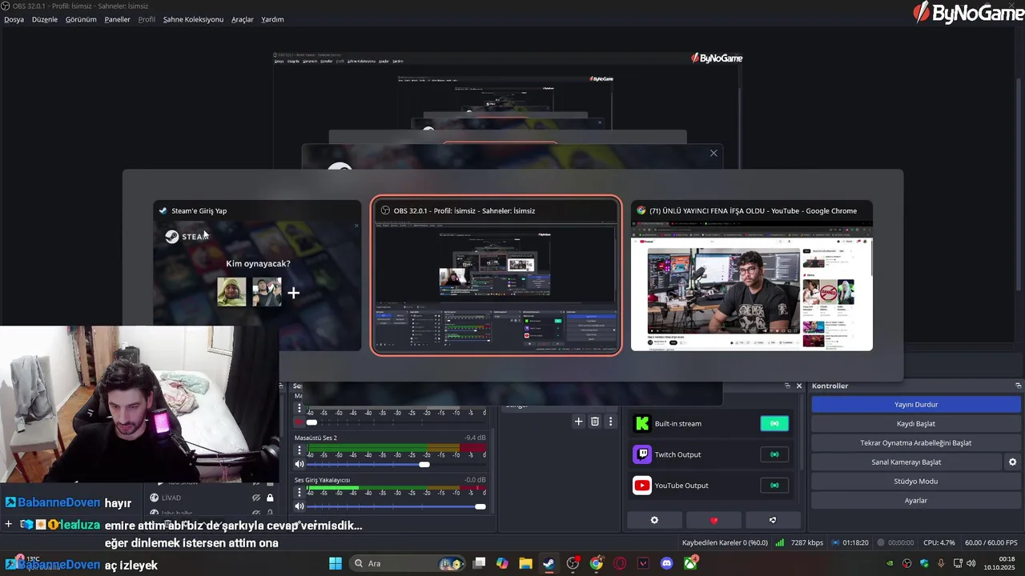Open Google Chrome from taskbar
Viewport: 1025px width, 576px height.
point(597,563)
